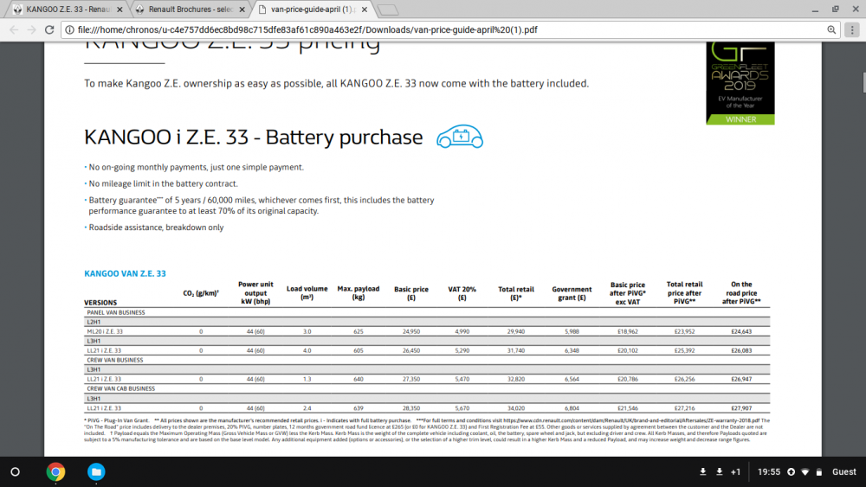
Task: Open the Files app from shelf
Action: [96, 471]
